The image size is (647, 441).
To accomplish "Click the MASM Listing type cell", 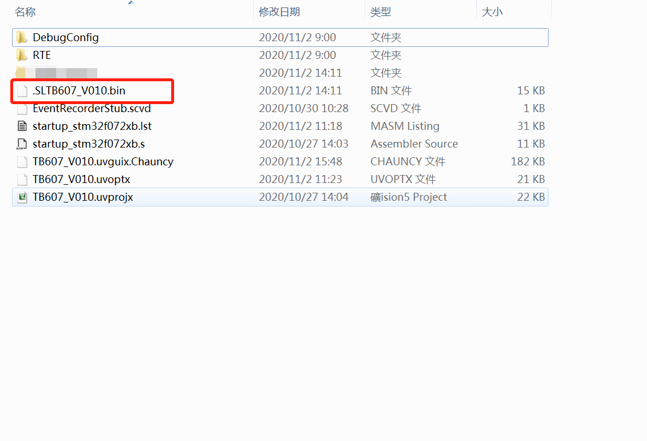I will (x=405, y=126).
